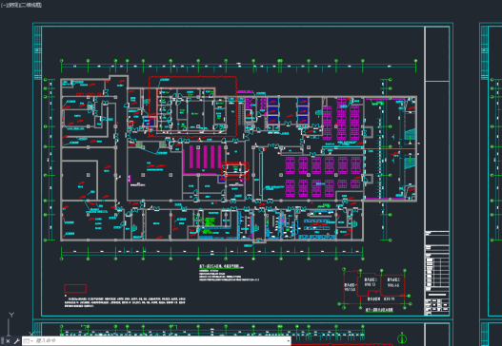Click the title block table on right
Viewport: 502px width, 346px height.
437,273
